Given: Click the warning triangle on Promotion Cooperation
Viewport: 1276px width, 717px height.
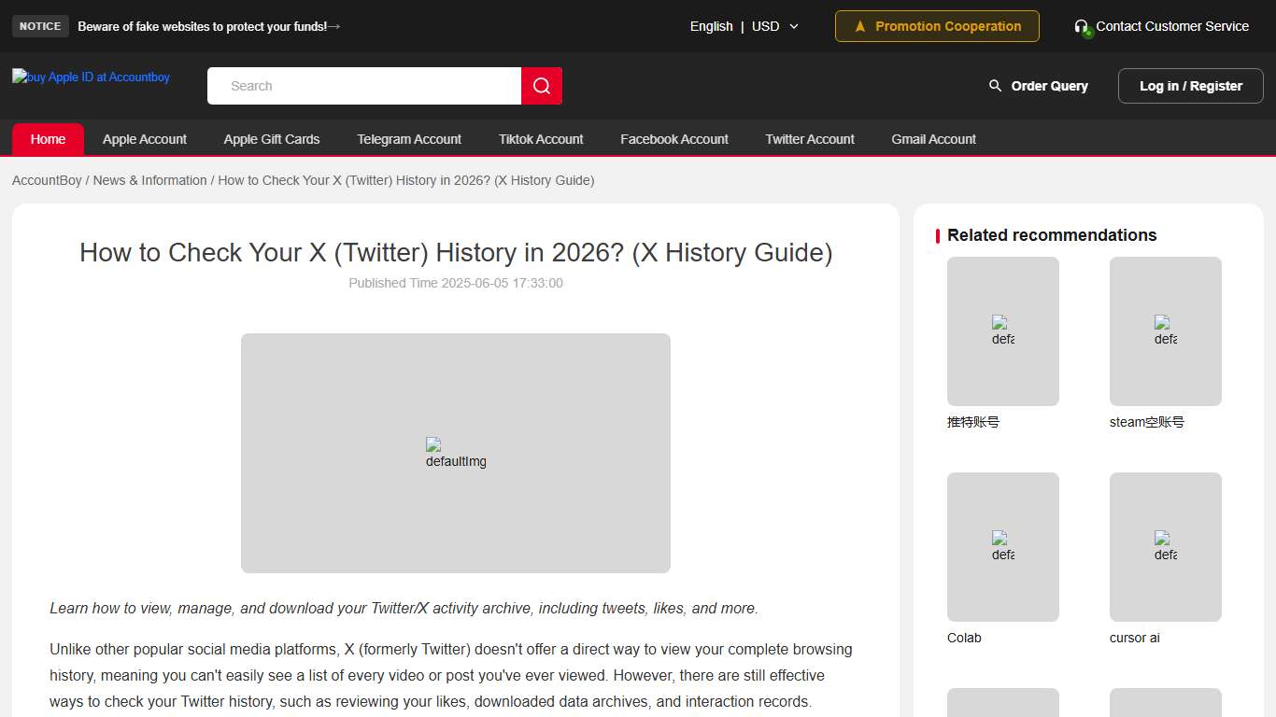Looking at the screenshot, I should click(860, 26).
